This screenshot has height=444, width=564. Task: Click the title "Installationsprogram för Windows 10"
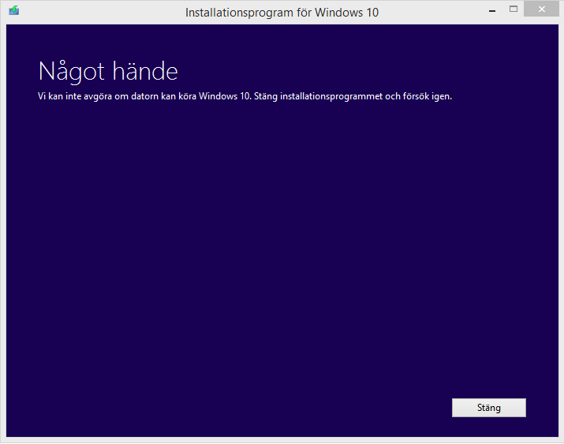tap(282, 13)
